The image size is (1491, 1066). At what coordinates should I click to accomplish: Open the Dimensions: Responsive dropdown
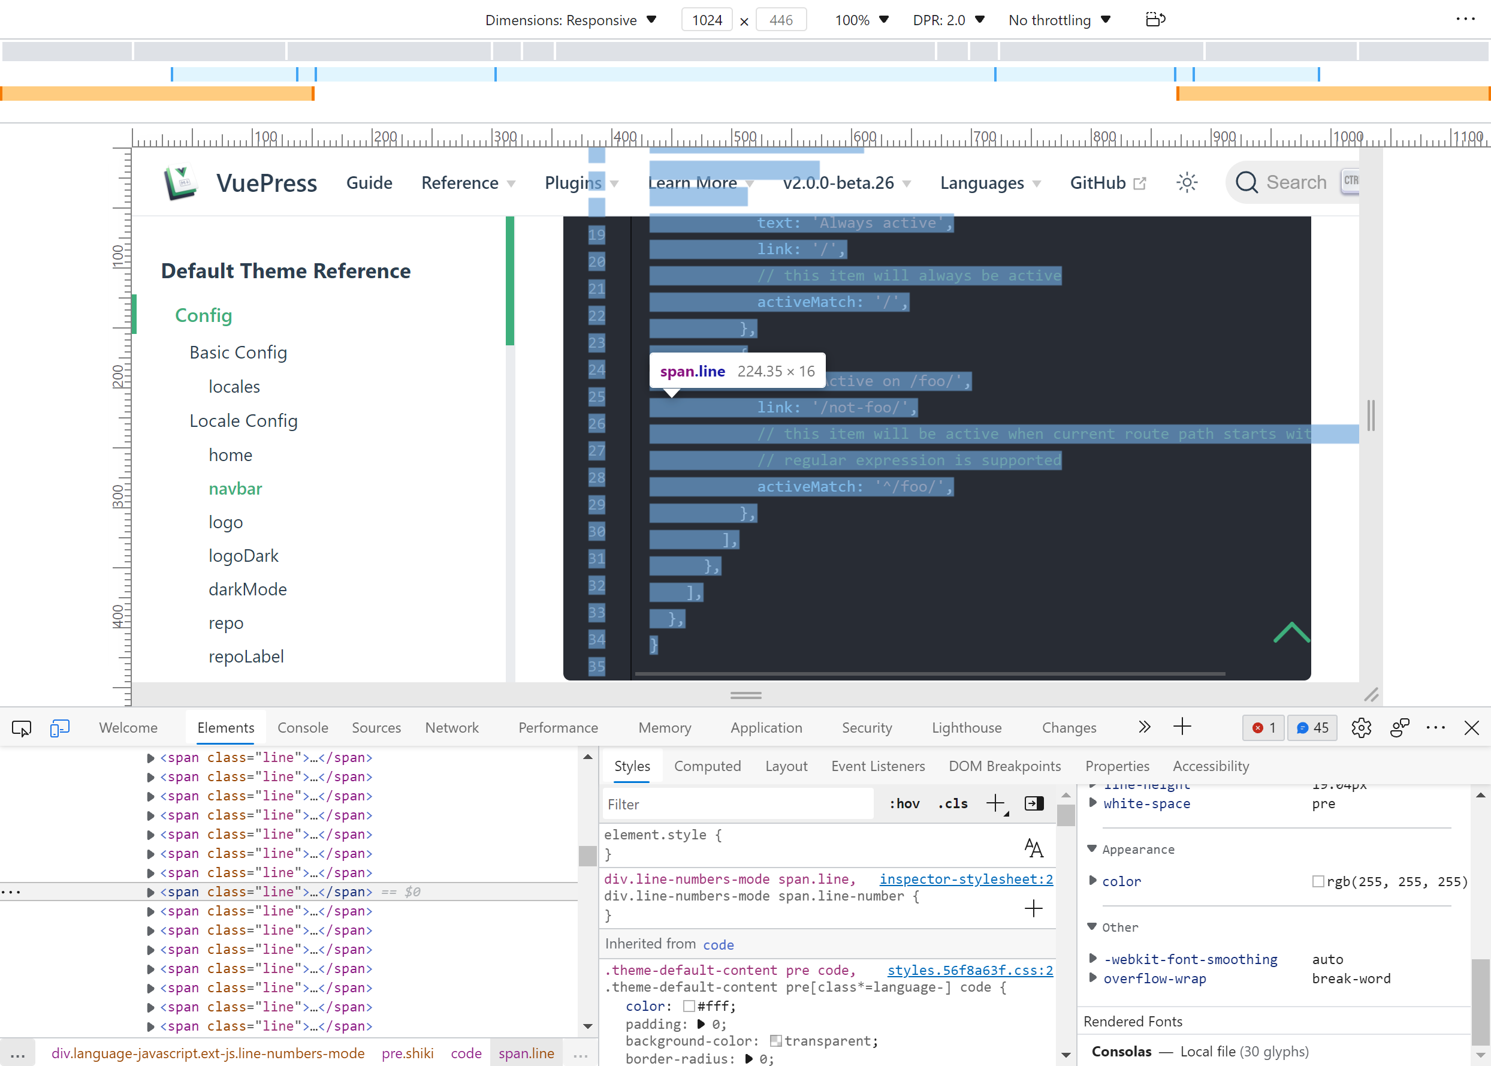[571, 20]
